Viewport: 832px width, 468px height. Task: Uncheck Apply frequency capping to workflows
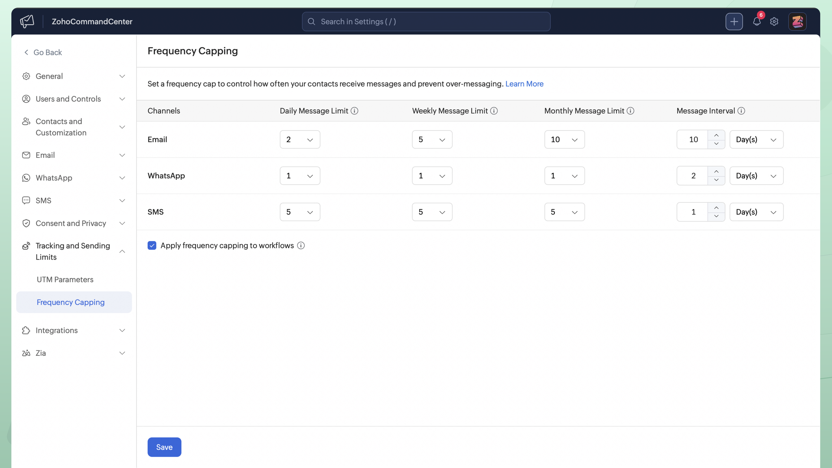coord(152,246)
